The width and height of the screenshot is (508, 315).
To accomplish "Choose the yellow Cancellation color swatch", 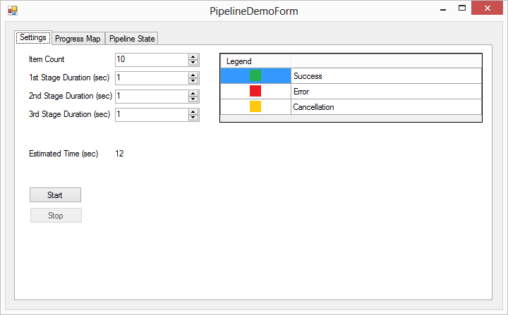I will click(x=255, y=106).
